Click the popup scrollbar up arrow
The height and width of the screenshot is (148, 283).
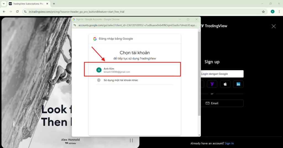(x=199, y=30)
